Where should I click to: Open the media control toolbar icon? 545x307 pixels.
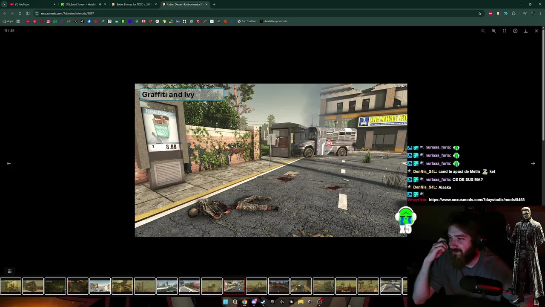point(525,13)
